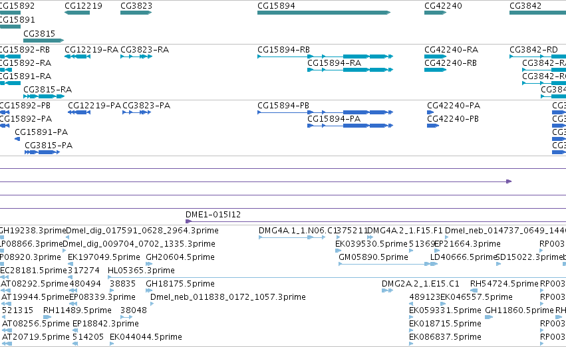Click the EK197049.5prime EST label

(104, 257)
